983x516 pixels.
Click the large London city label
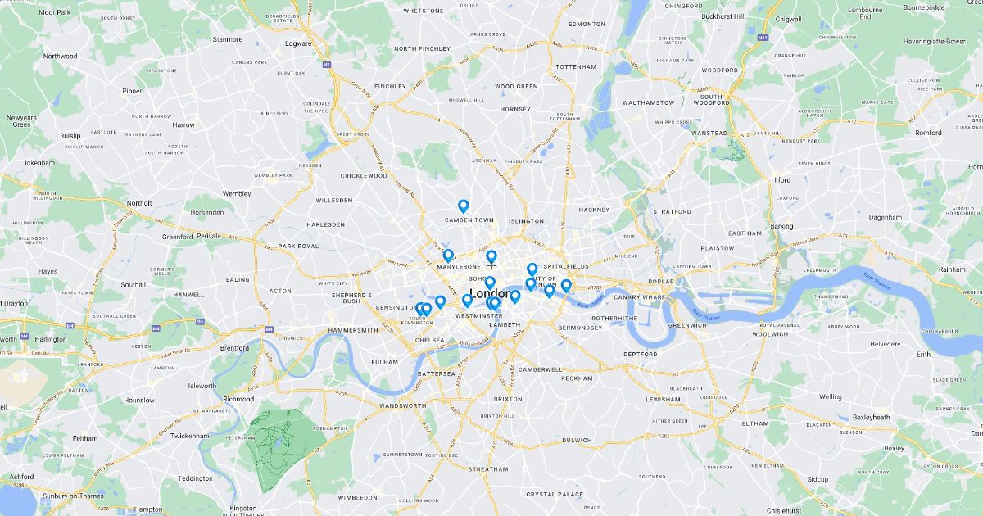(491, 294)
